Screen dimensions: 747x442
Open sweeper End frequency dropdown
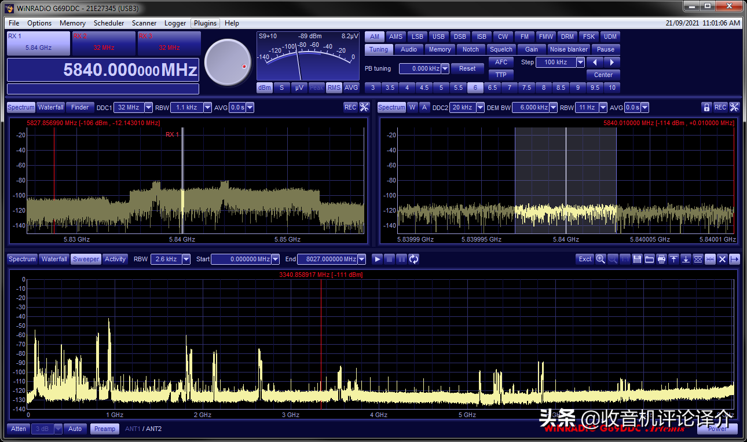pos(361,259)
